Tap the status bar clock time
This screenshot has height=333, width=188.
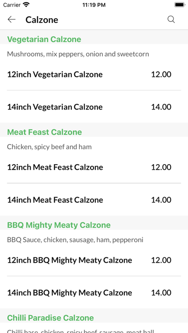[94, 5]
